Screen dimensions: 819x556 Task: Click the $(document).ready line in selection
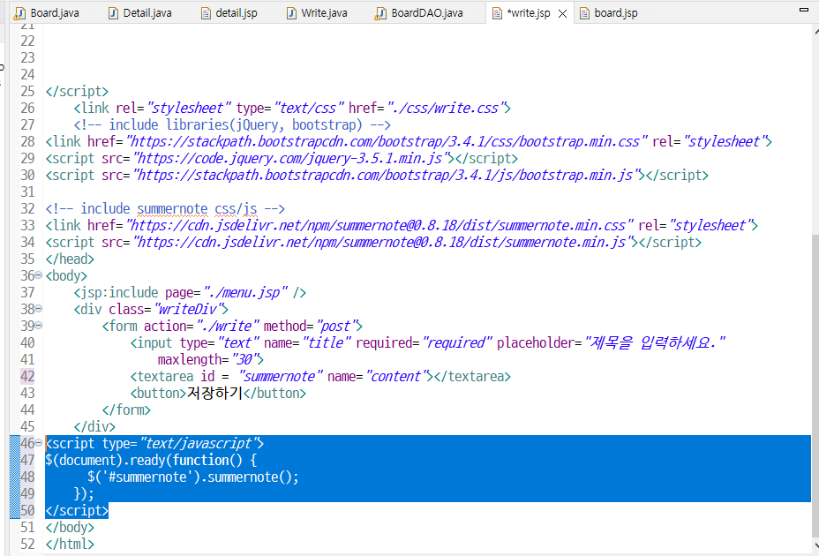[x=151, y=460]
